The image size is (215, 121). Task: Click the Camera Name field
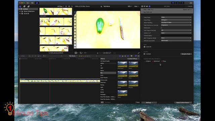176,36
